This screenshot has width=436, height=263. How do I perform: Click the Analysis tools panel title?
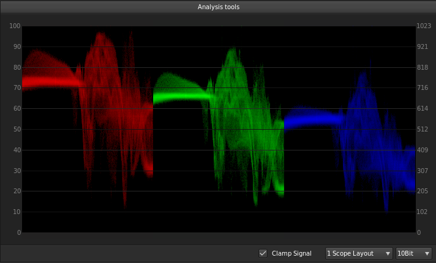point(218,7)
